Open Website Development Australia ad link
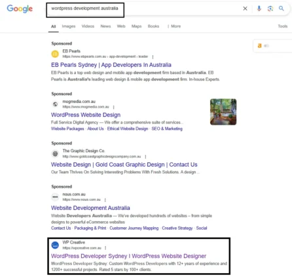The width and height of the screenshot is (292, 277). click(x=90, y=208)
